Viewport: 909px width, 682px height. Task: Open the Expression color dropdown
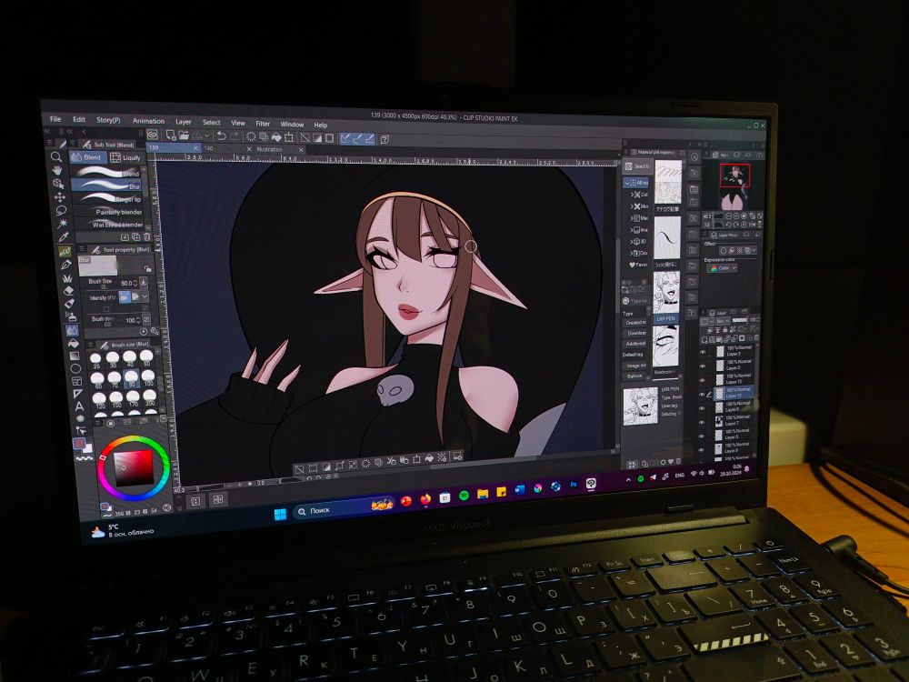[x=721, y=268]
